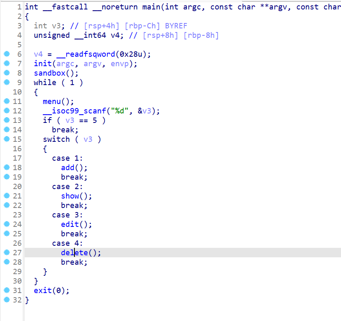Click the sandbox function call
The height and width of the screenshot is (321, 341).
point(50,73)
